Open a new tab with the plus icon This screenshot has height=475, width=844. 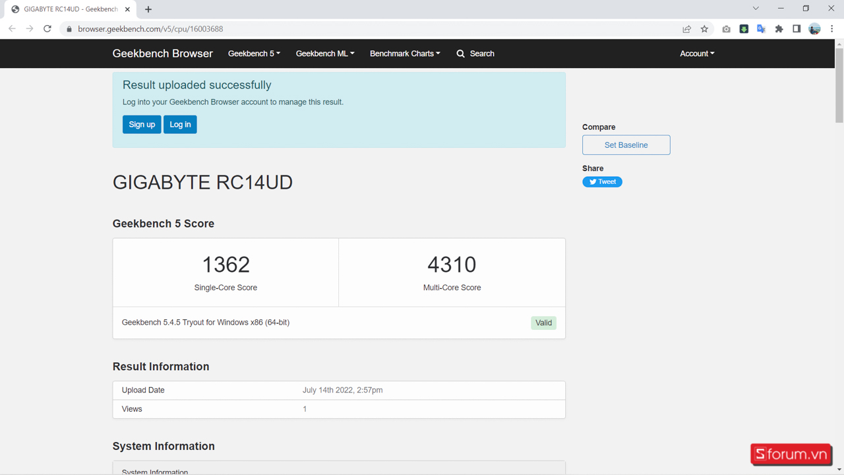(x=148, y=9)
